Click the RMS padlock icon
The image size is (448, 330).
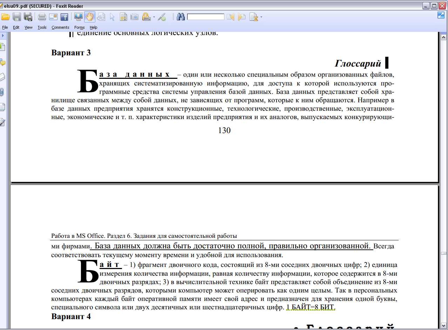[146, 16]
